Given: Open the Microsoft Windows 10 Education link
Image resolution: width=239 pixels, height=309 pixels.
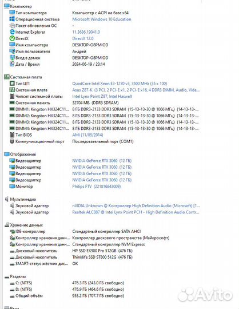Looking at the screenshot, I should tap(102, 19).
